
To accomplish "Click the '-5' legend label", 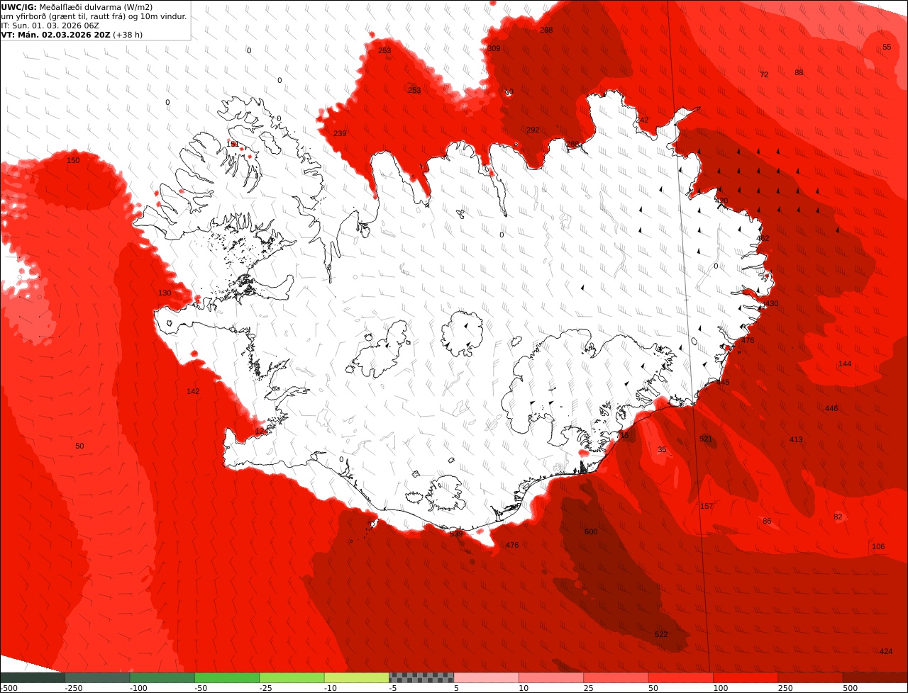I will tap(393, 688).
